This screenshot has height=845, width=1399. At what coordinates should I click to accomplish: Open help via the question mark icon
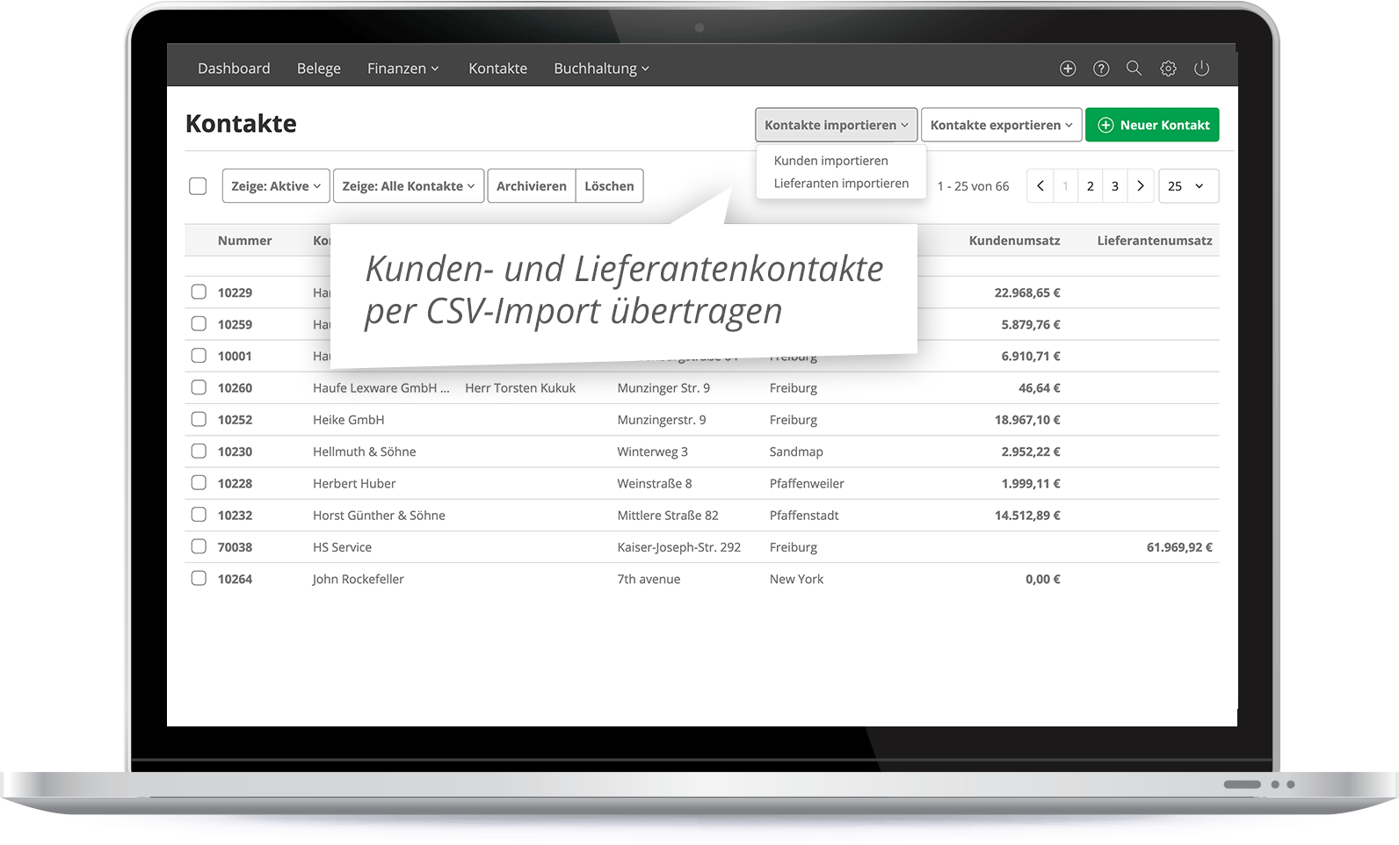pos(1101,69)
